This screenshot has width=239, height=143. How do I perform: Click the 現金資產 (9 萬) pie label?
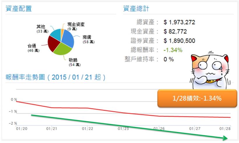click(x=76, y=26)
